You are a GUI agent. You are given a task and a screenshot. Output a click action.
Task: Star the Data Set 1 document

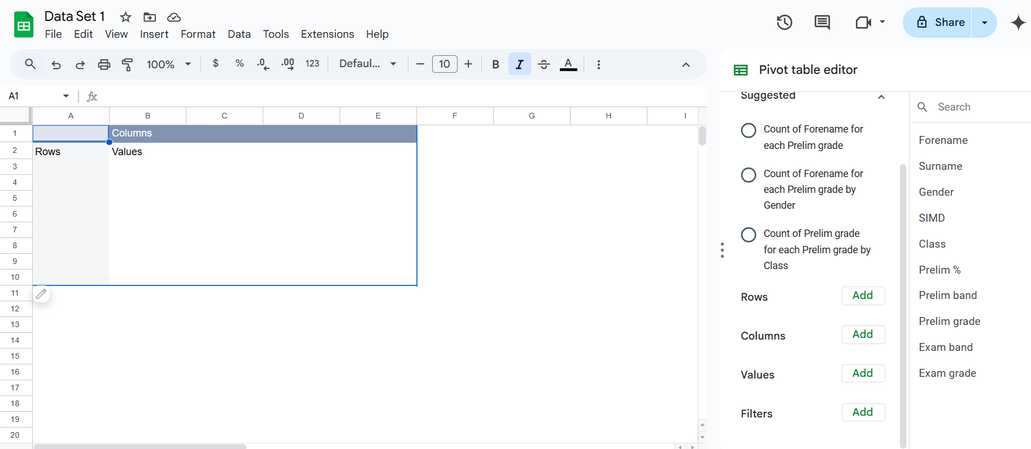pyautogui.click(x=125, y=17)
